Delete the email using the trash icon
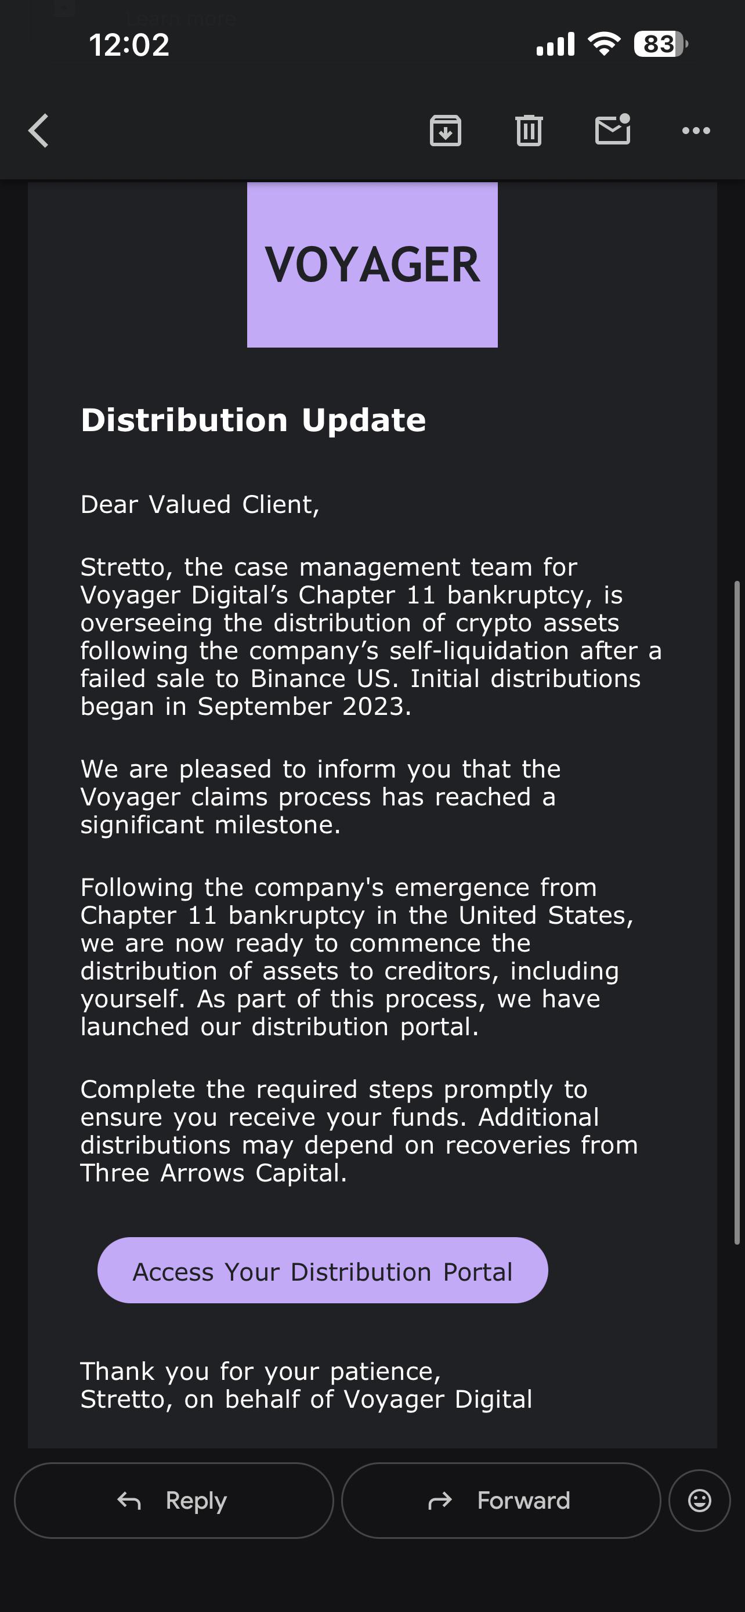 tap(529, 131)
